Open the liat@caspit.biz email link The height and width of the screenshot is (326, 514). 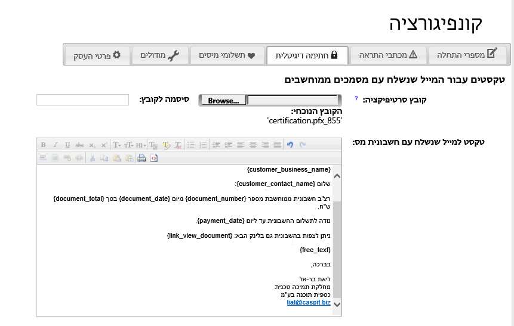[309, 303]
